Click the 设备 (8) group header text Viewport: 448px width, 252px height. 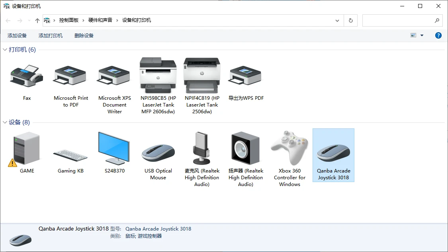(19, 122)
